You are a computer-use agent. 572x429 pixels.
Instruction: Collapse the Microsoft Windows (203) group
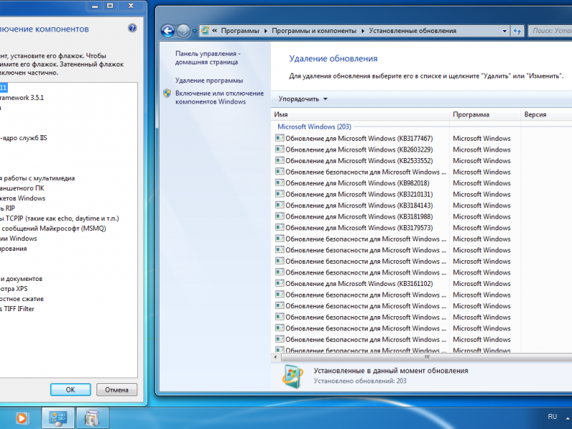(314, 127)
